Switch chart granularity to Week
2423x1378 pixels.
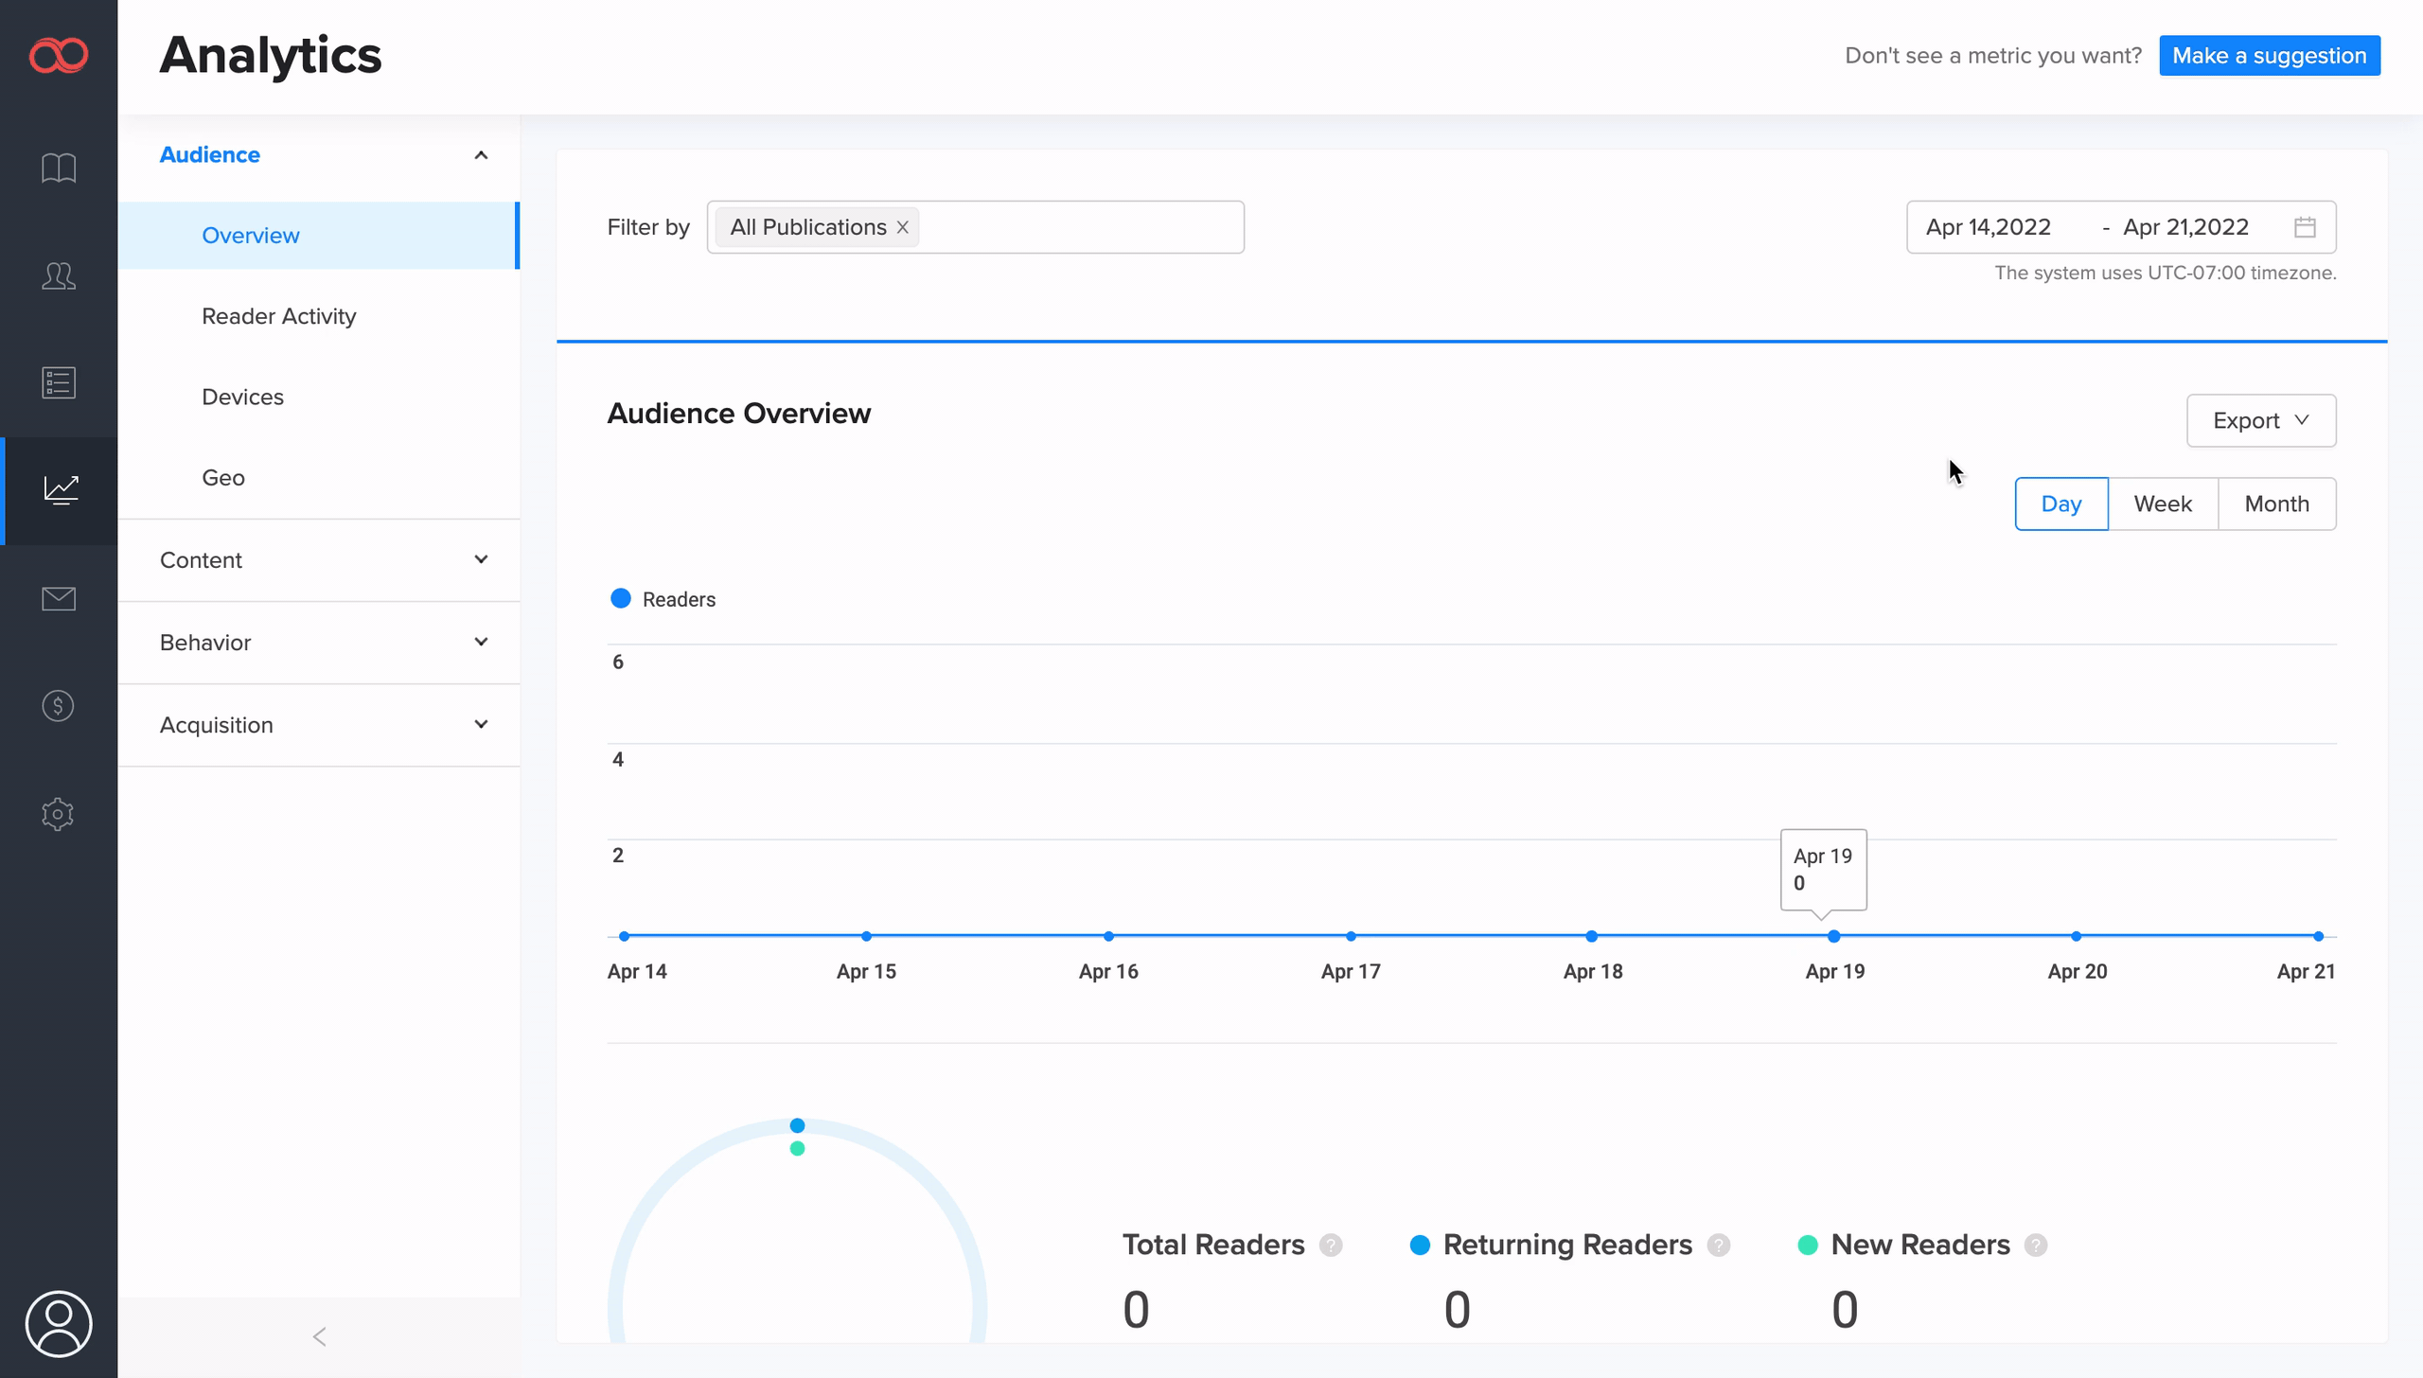[2163, 503]
